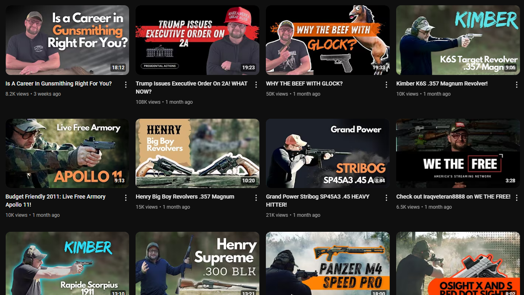The width and height of the screenshot is (524, 295).
Task: Play the WHY THE BEEF WITH GLOCK thumbnail
Action: [328, 40]
